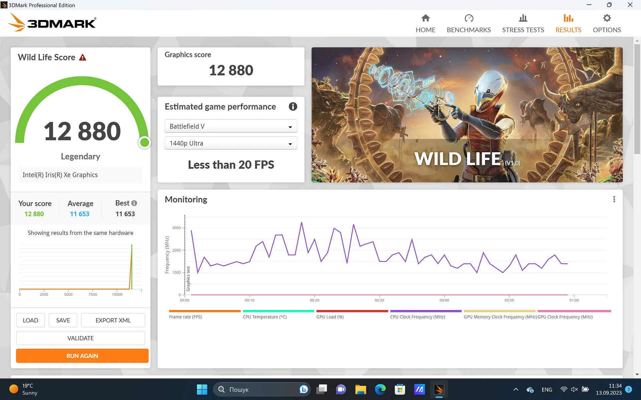Screen dimensions: 641x400
Task: Open Estimated game performance info icon
Action: pyautogui.click(x=293, y=107)
